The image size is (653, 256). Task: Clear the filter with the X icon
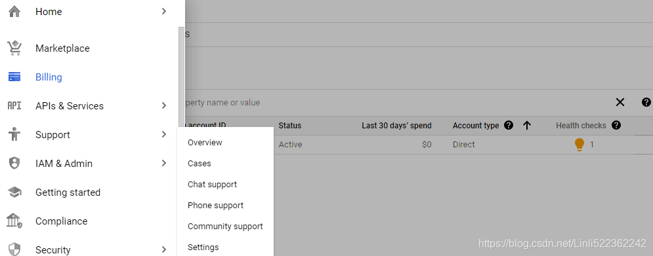[x=620, y=102]
